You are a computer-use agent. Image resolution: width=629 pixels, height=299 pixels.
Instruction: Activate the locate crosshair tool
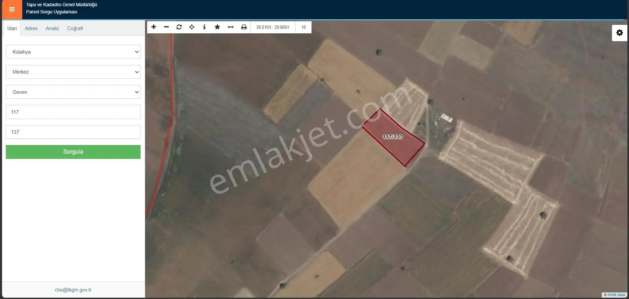click(x=192, y=27)
